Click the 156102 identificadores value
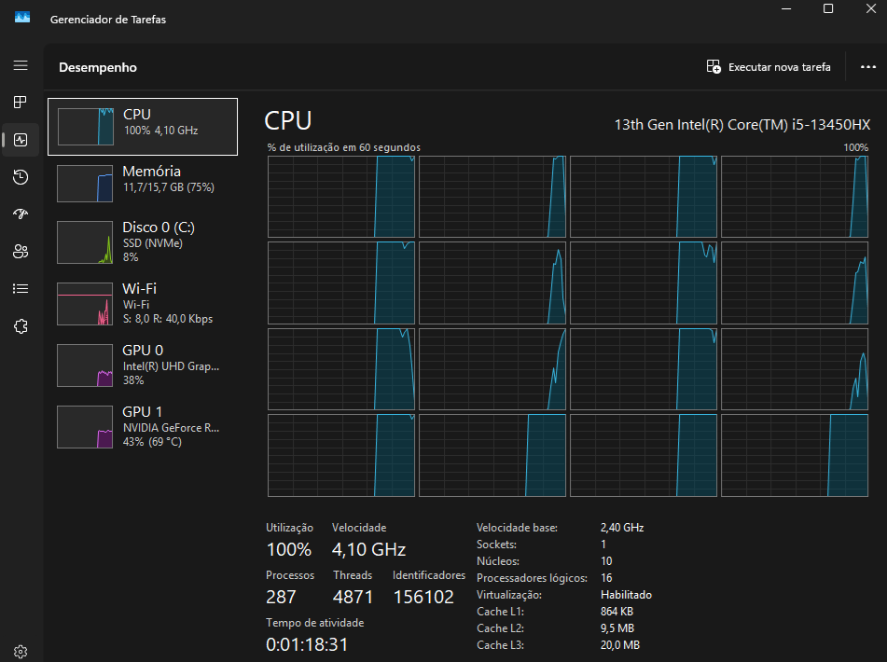The image size is (887, 662). point(423,597)
